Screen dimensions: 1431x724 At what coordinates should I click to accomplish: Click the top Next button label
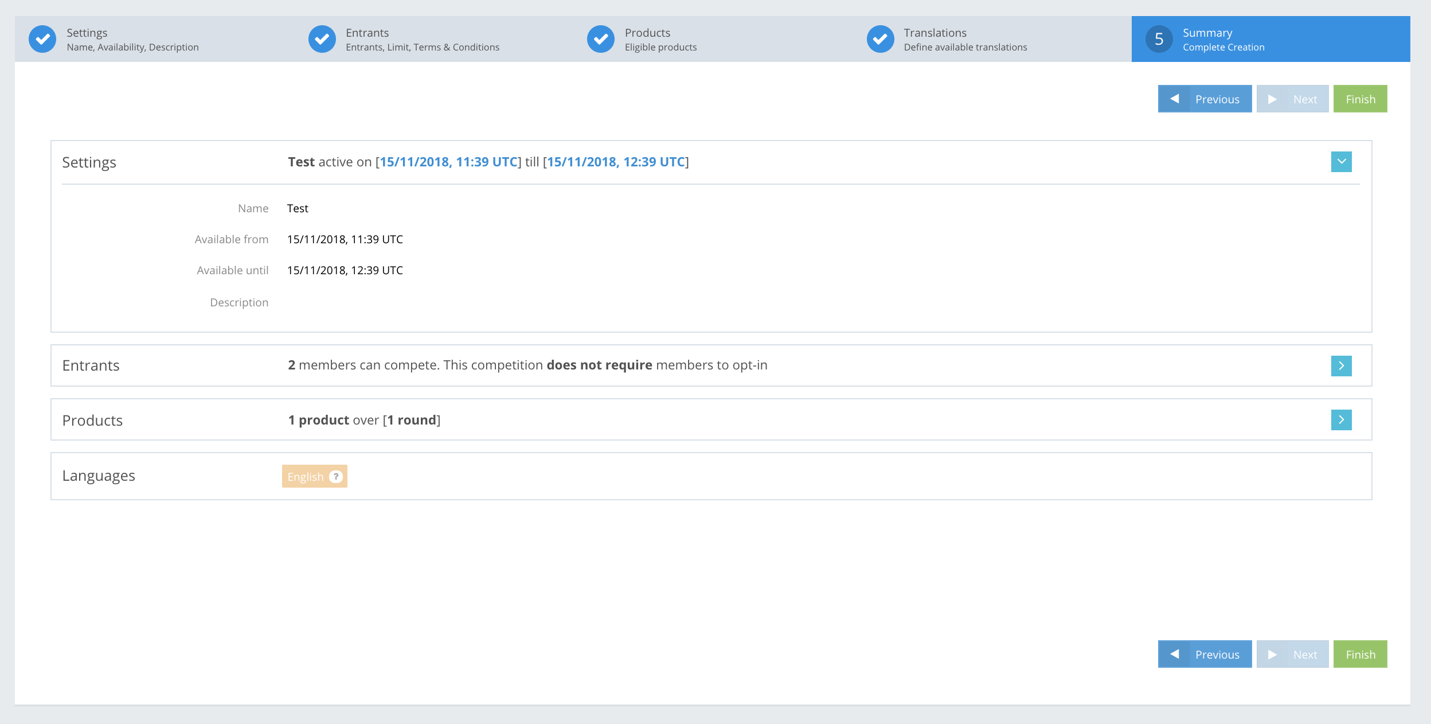(1305, 99)
